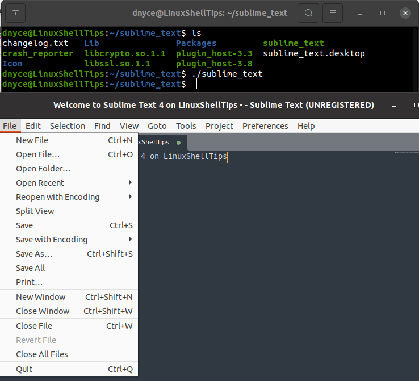Click the ./sublime_text command text
This screenshot has height=381, width=419.
[x=227, y=74]
